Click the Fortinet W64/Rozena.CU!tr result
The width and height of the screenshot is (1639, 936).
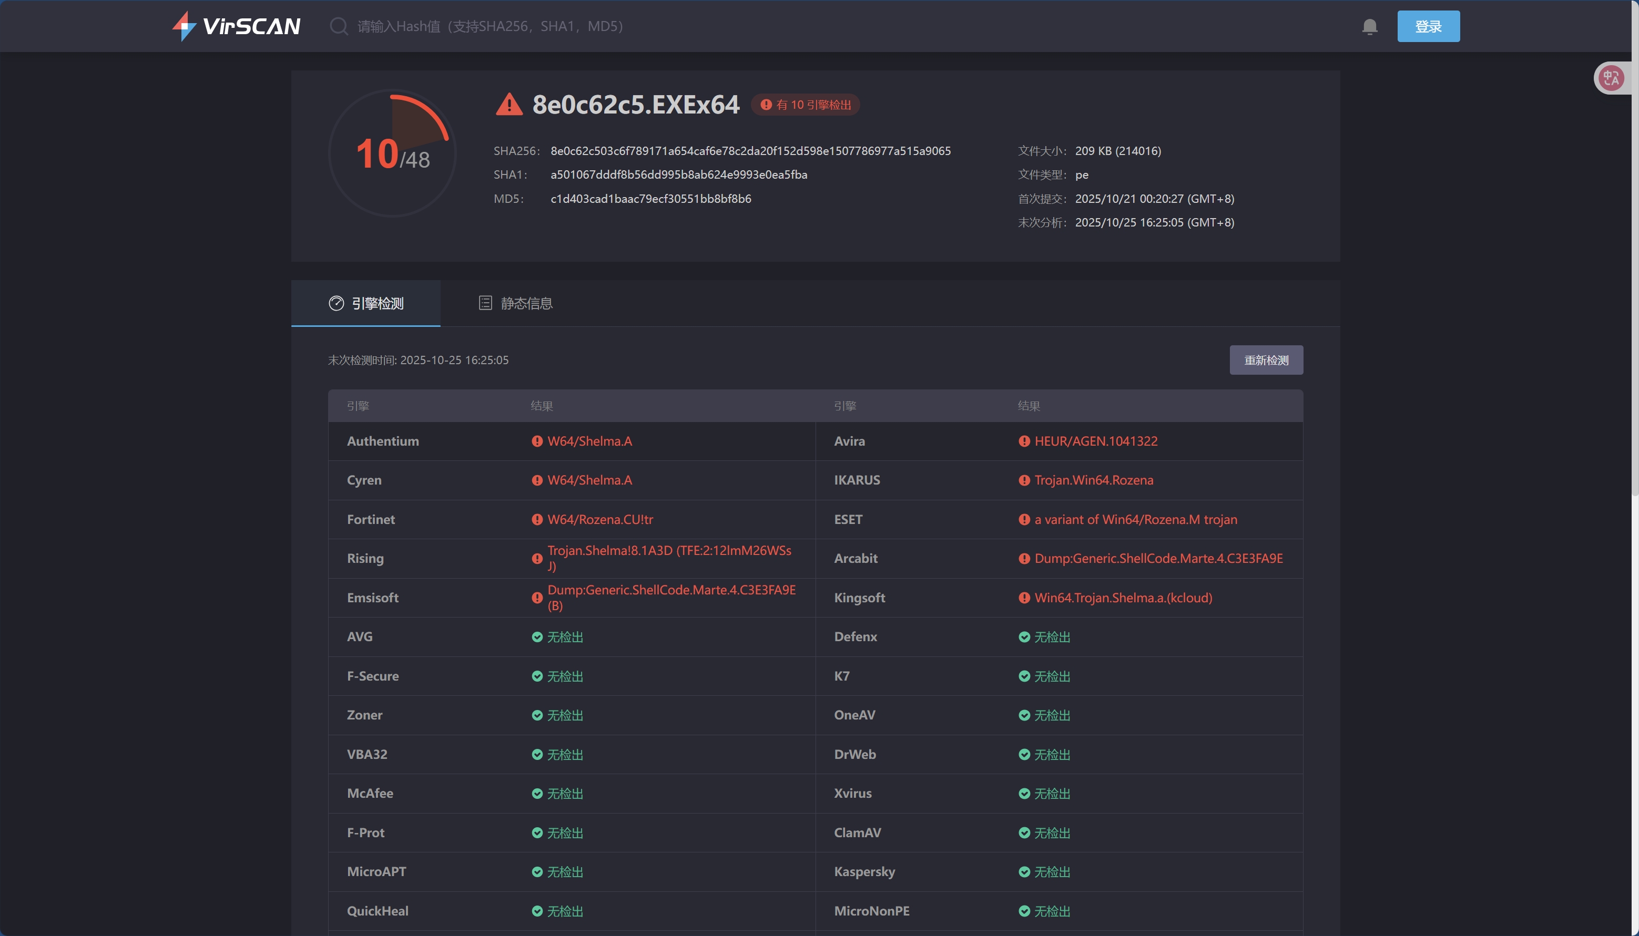[599, 519]
